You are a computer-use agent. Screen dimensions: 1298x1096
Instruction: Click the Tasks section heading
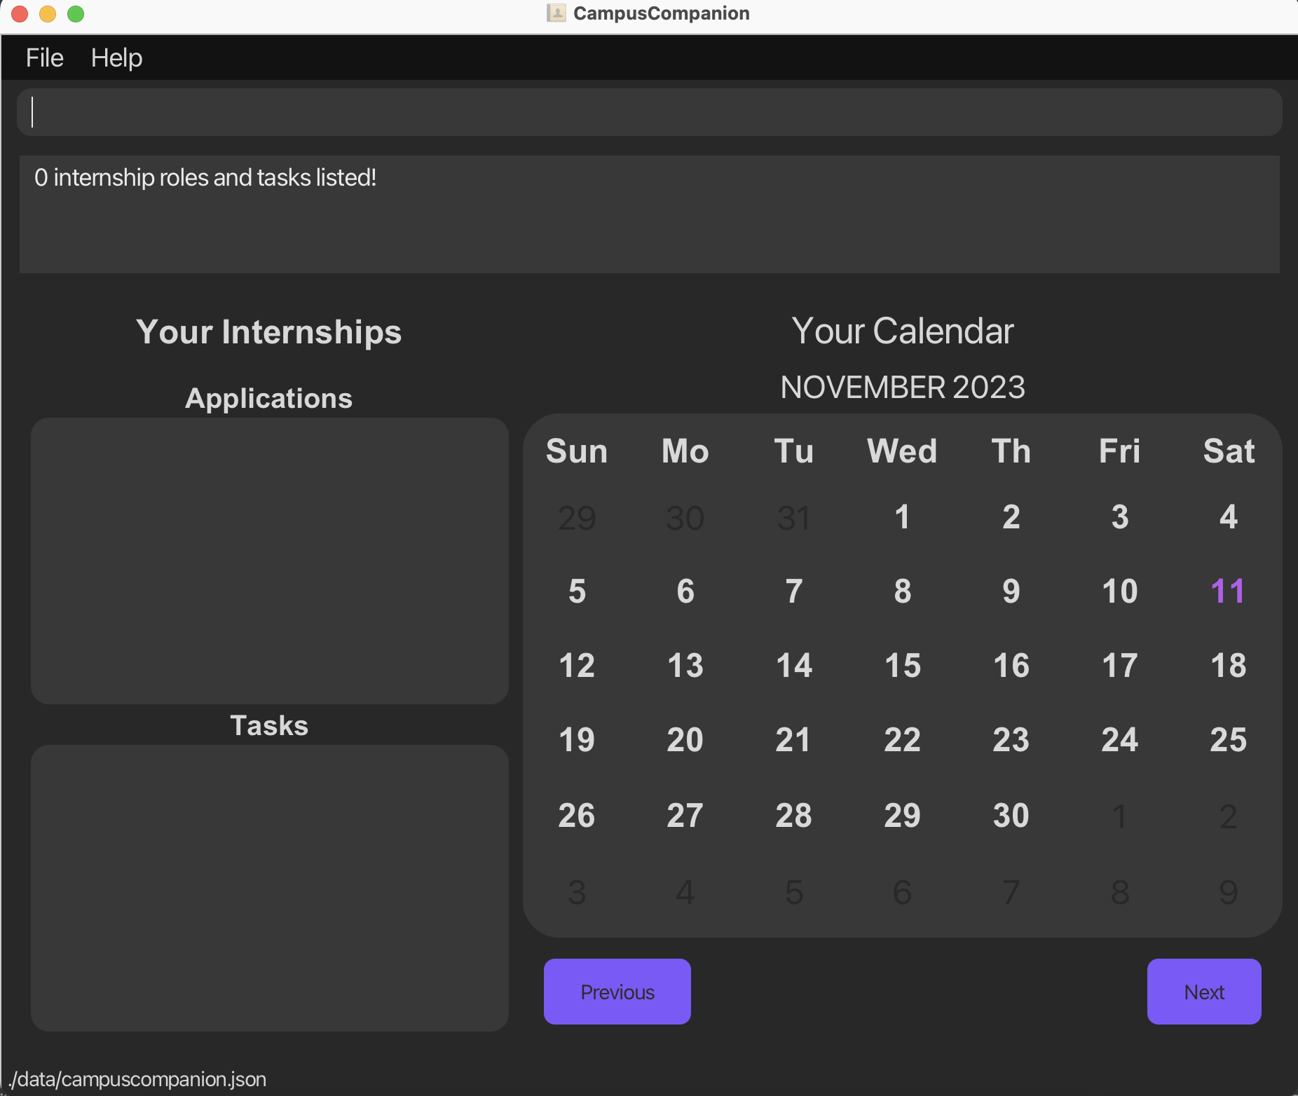(x=269, y=725)
